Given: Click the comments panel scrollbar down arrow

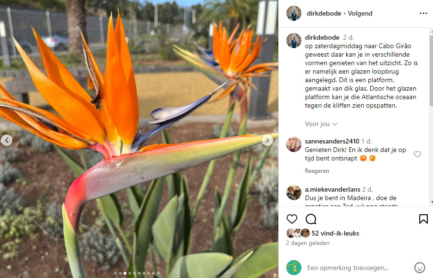Looking at the screenshot, I should (431, 202).
